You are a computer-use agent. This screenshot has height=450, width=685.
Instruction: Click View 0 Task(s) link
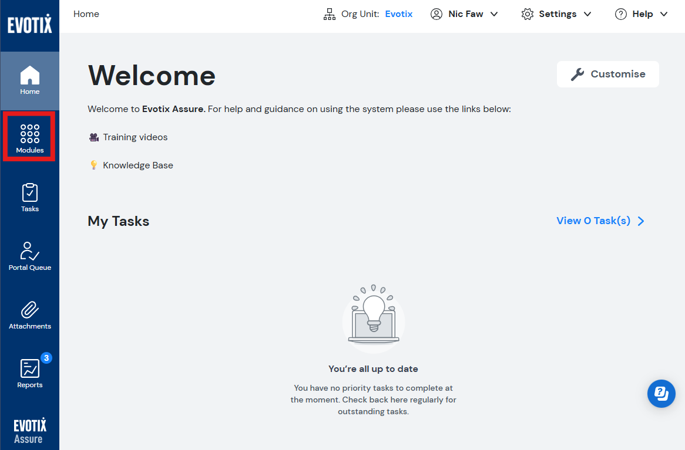(x=593, y=221)
